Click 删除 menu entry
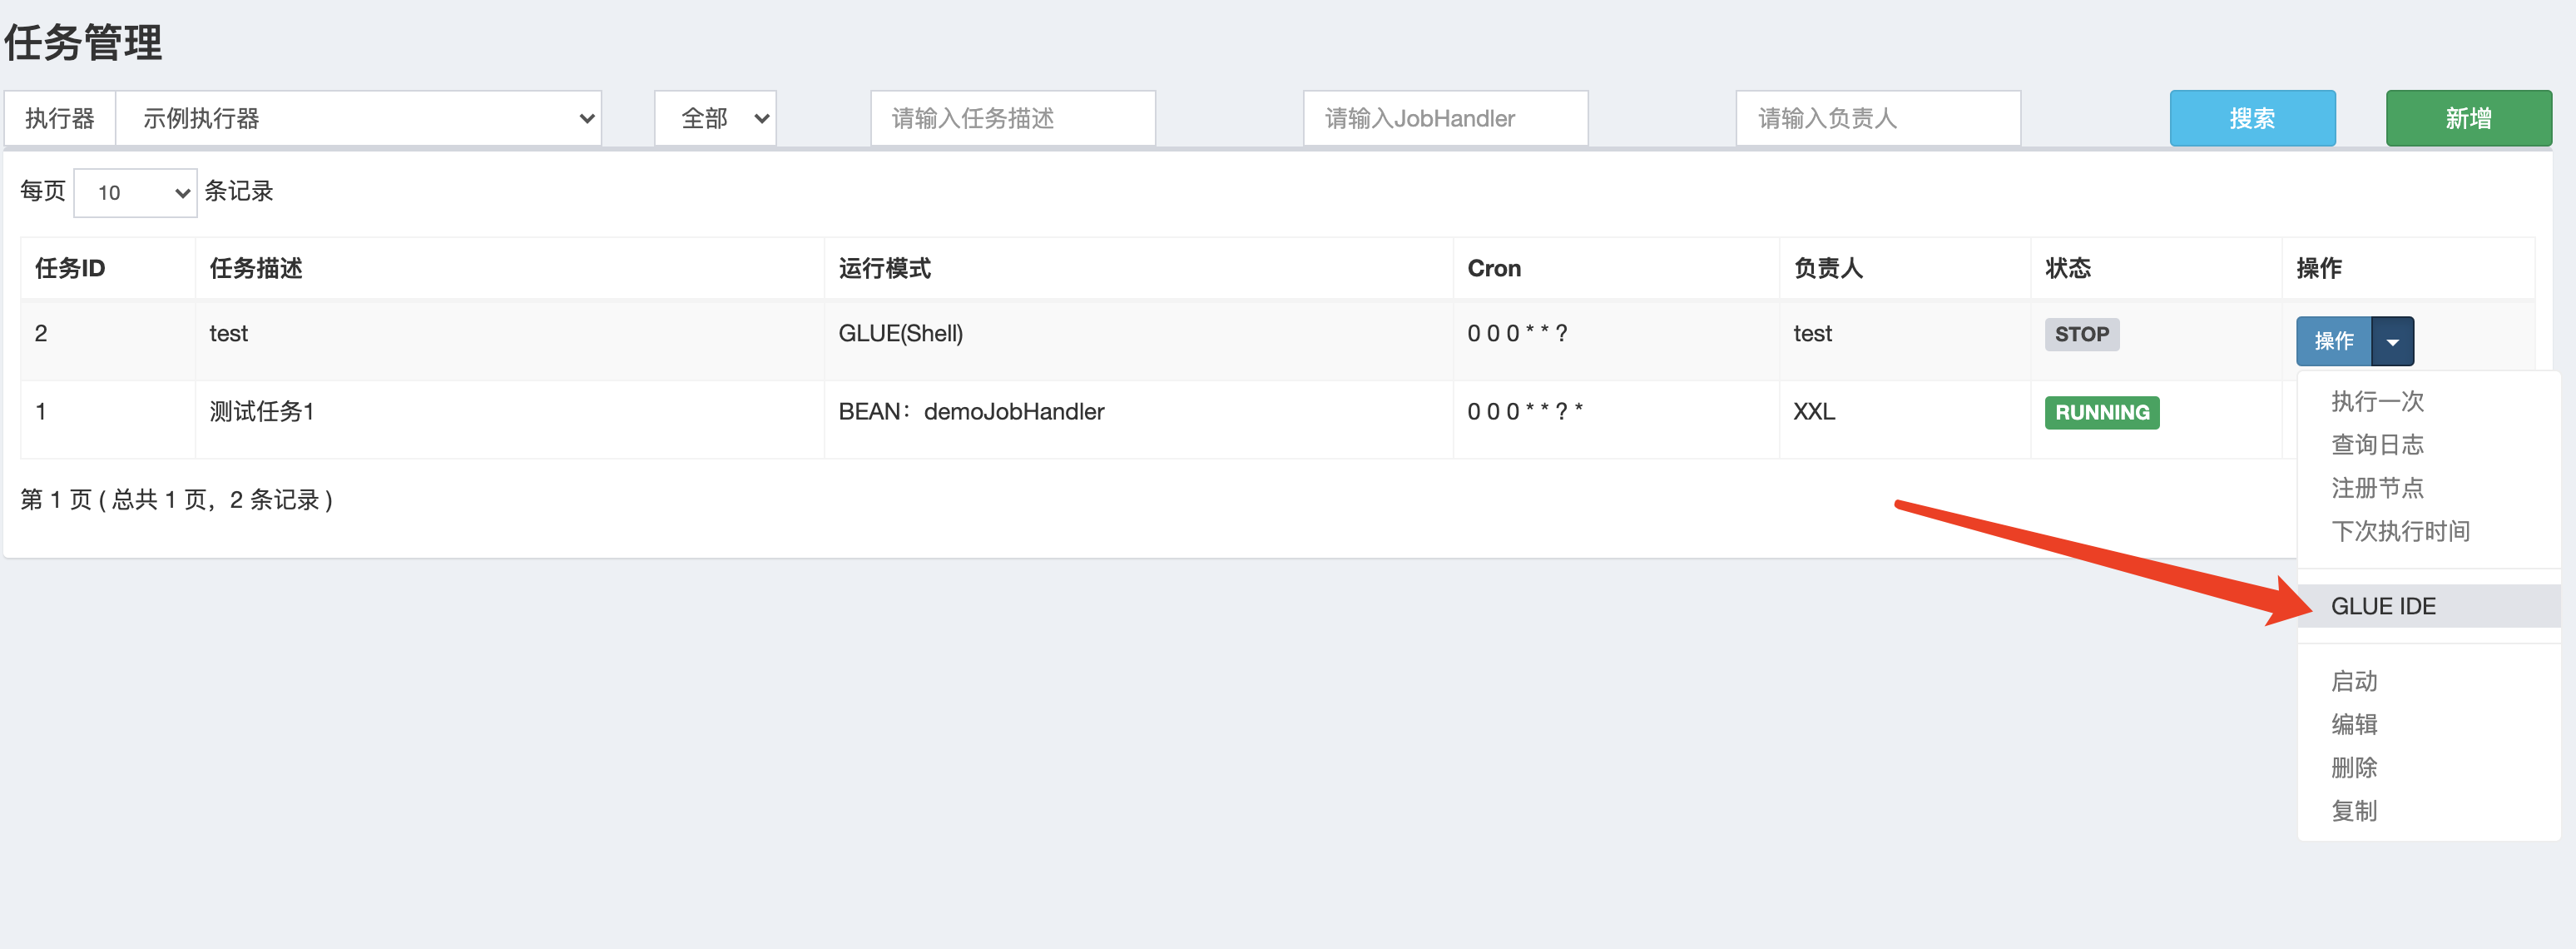Viewport: 2576px width, 949px height. (x=2354, y=767)
